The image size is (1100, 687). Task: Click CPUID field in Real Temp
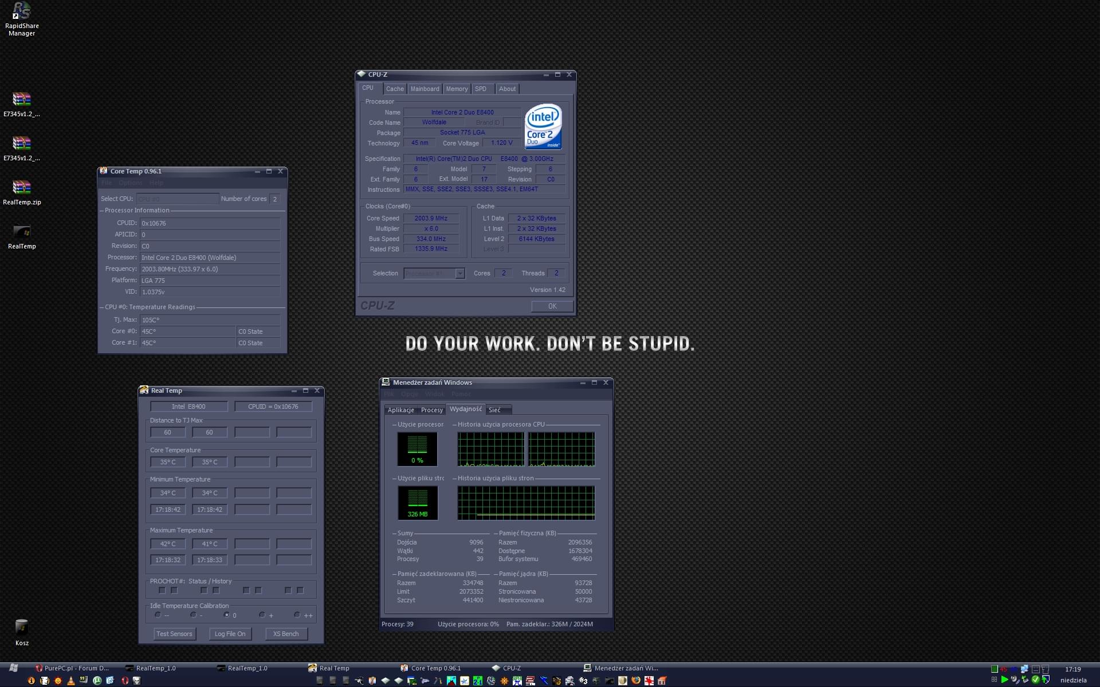pos(273,406)
